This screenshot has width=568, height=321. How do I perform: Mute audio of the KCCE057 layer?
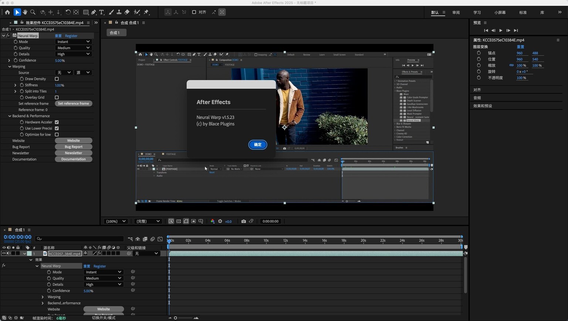pyautogui.click(x=9, y=253)
